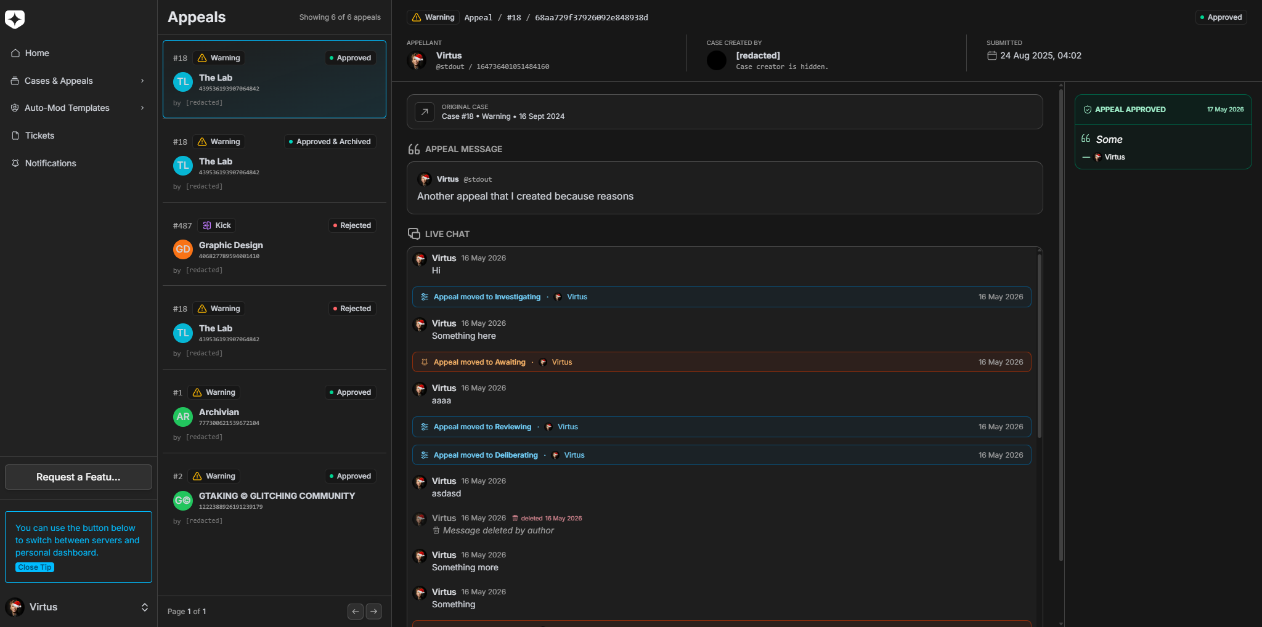
Task: Select the #487 Kick Graphic Design appeal
Action: 274,247
